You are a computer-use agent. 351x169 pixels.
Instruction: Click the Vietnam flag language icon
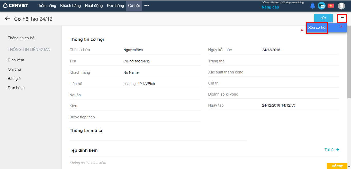(330, 6)
